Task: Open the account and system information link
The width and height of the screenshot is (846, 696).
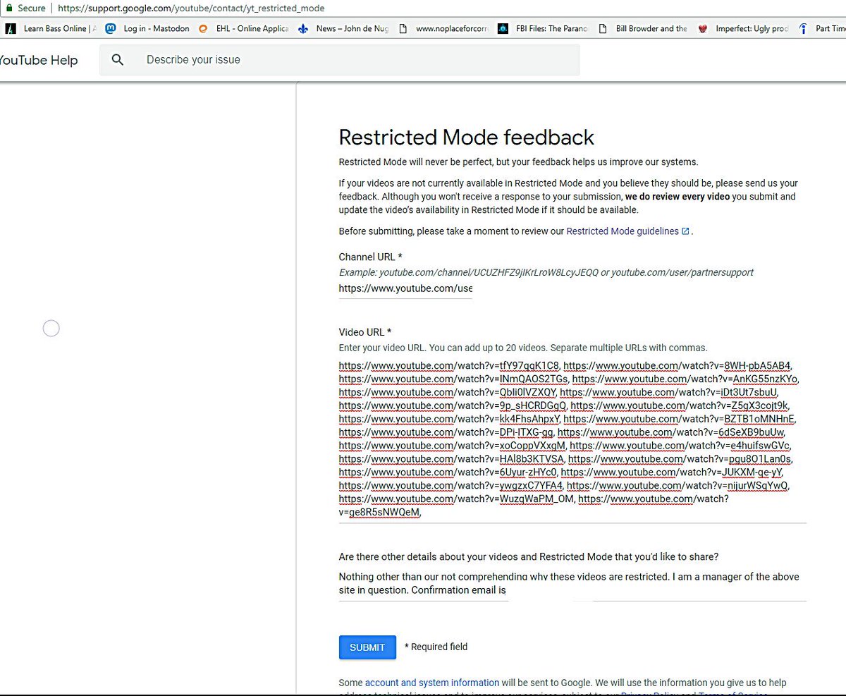Action: coord(432,683)
